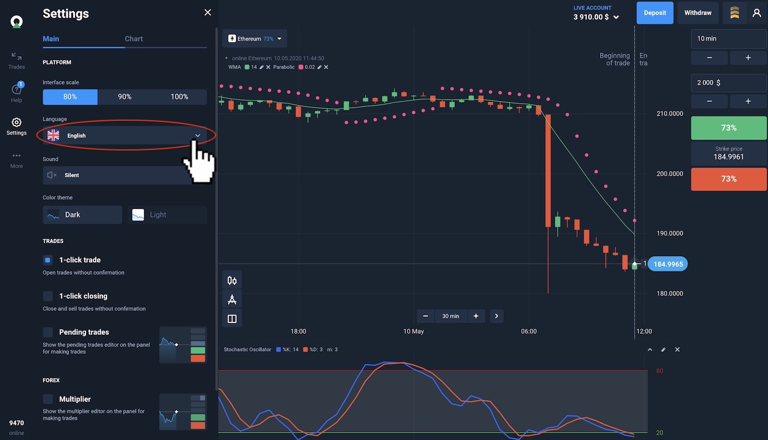Click the More sidebar icon

(17, 159)
